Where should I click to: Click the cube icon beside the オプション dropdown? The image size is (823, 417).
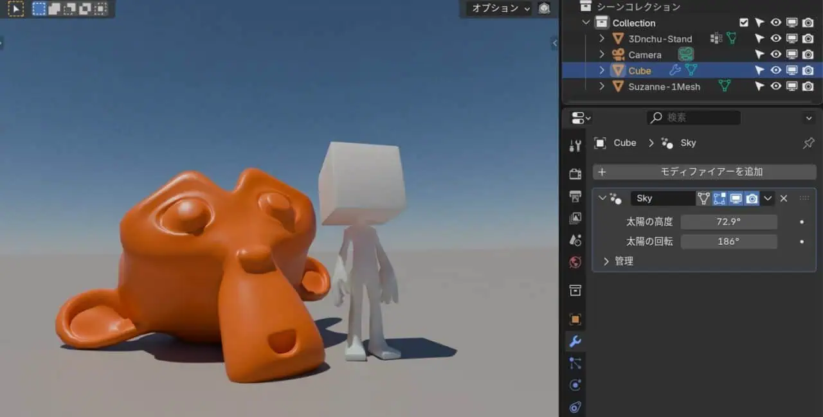coord(545,8)
